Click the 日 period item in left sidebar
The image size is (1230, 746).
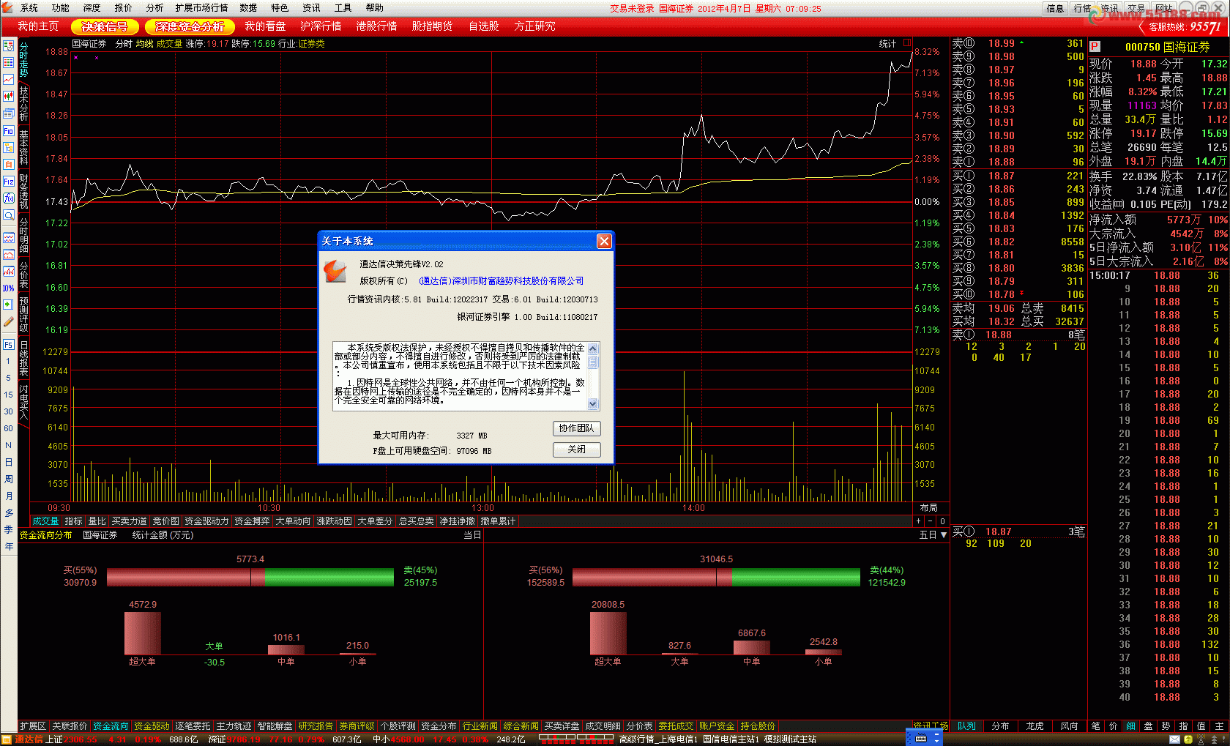click(x=8, y=462)
